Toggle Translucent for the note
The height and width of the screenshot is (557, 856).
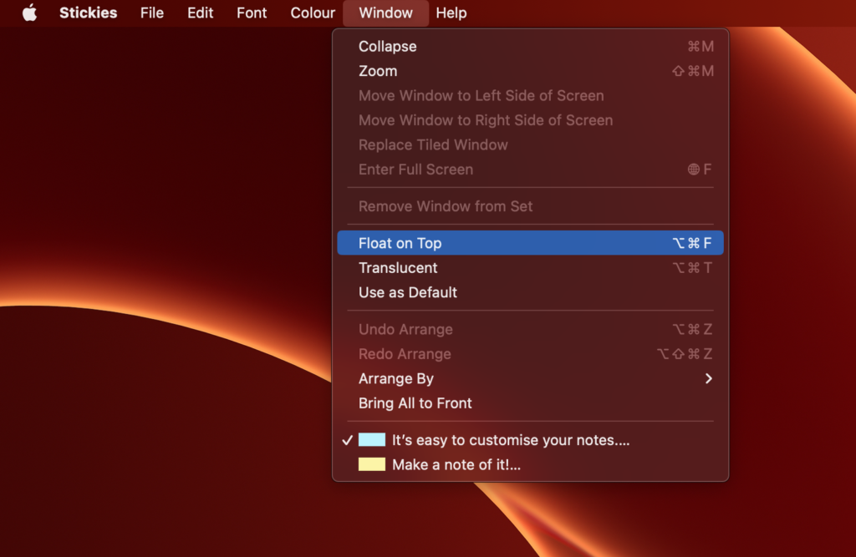click(x=530, y=268)
